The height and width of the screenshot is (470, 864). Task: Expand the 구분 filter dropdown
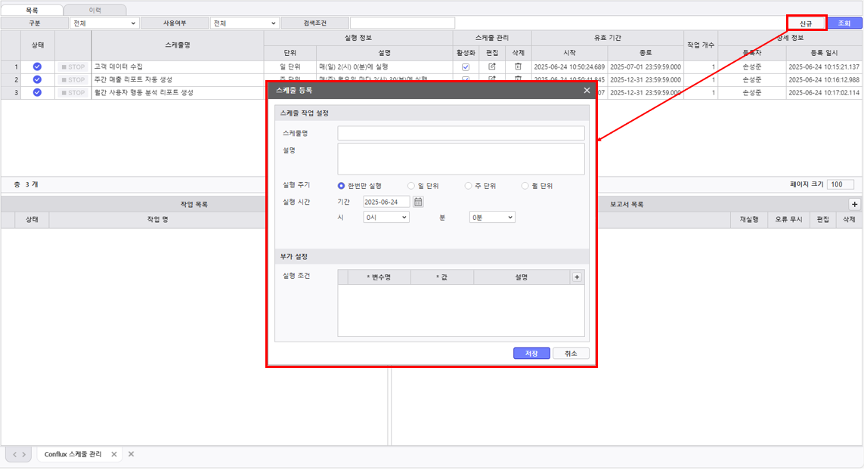point(104,23)
